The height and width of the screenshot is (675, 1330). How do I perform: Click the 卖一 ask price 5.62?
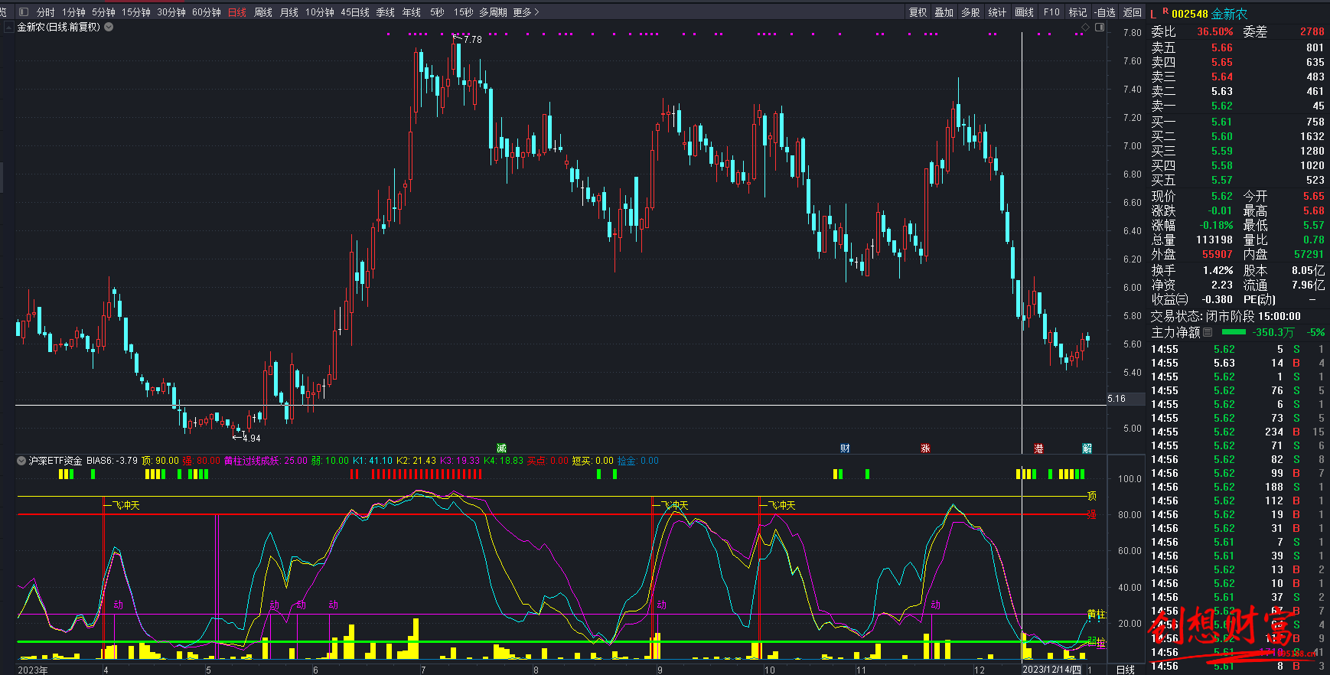[x=1221, y=106]
